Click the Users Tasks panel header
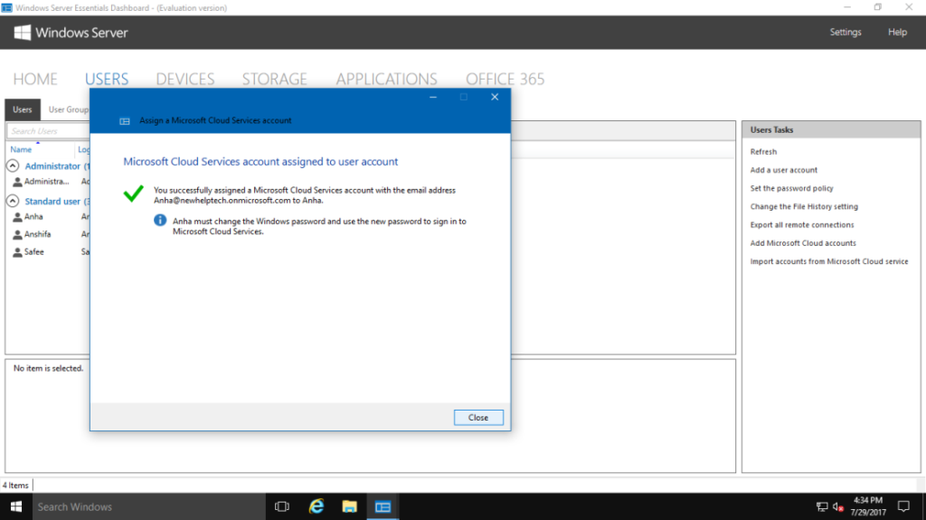 831,130
